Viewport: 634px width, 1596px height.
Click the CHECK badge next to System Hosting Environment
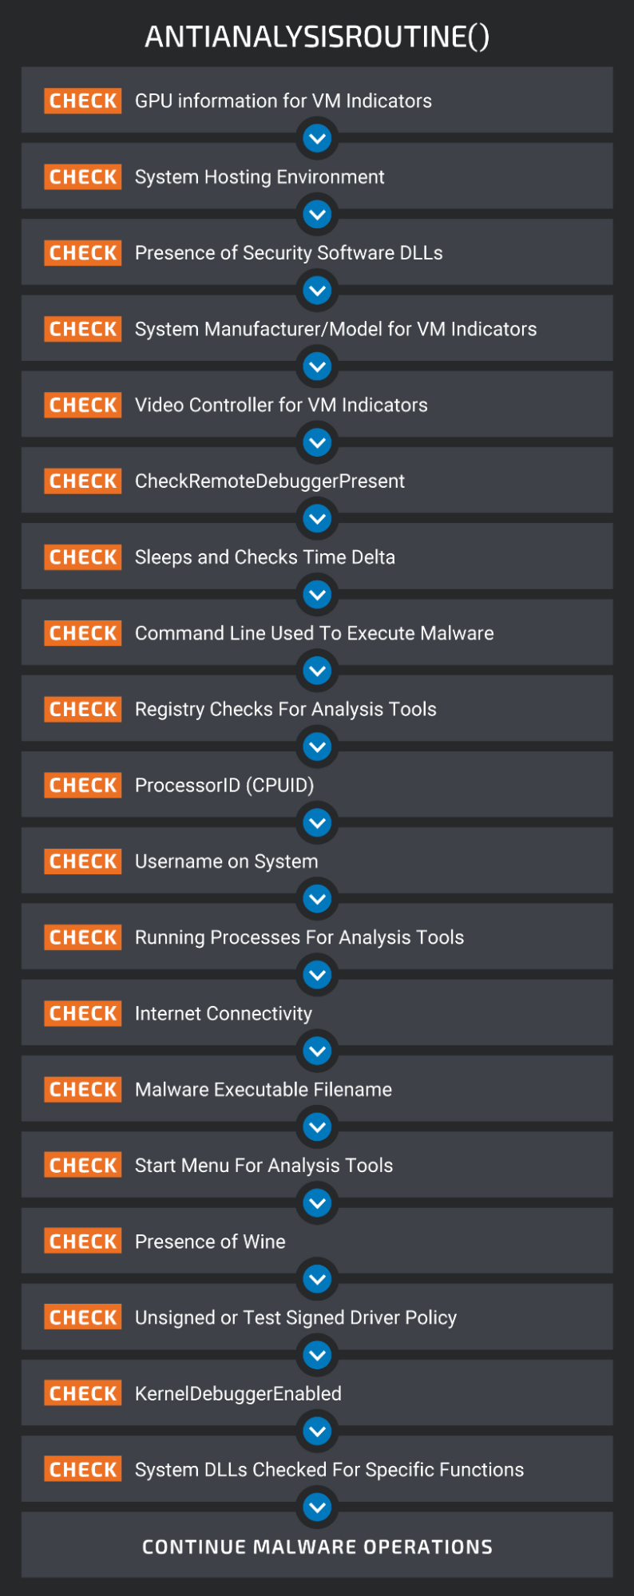click(x=83, y=176)
